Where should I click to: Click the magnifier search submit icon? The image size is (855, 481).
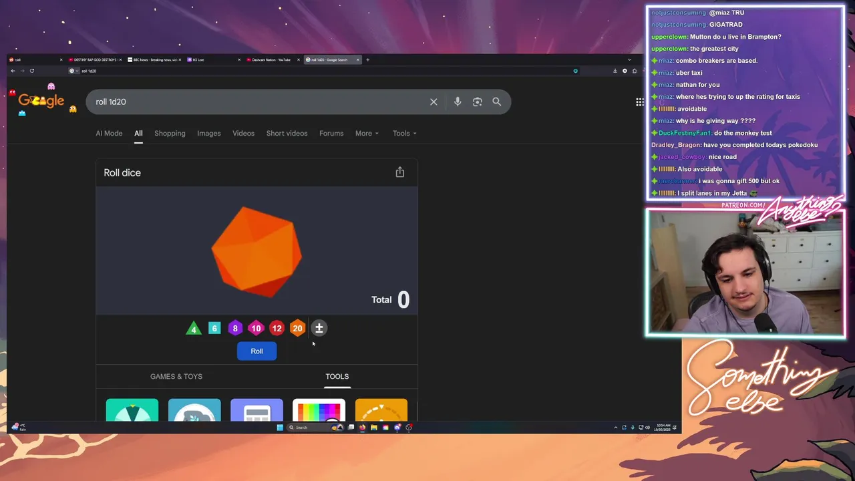(496, 102)
